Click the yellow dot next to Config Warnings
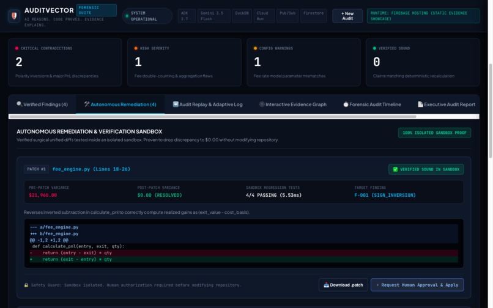The height and width of the screenshot is (308, 493). [255, 48]
